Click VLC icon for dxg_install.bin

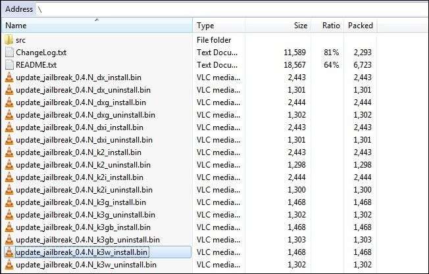[9, 103]
